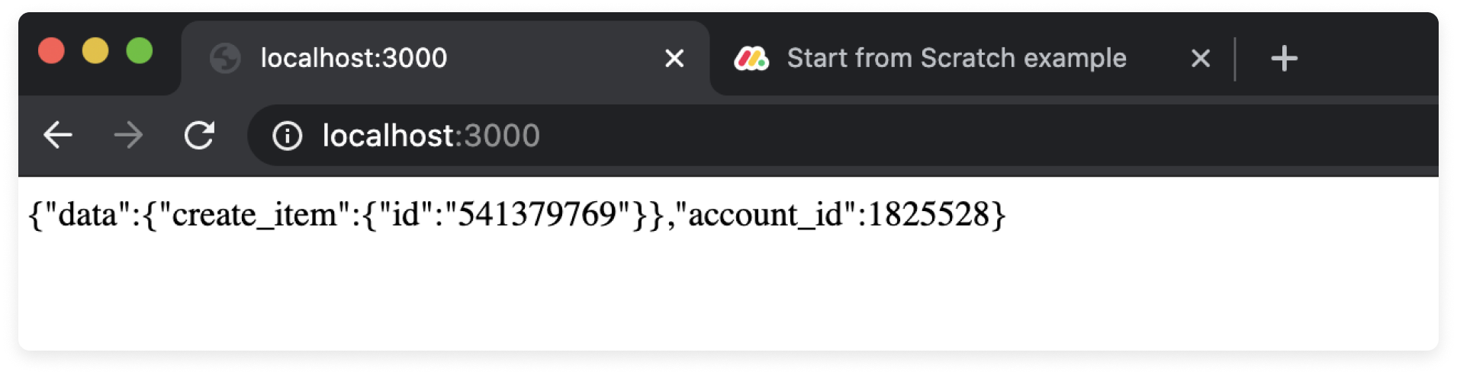Image resolution: width=1457 pixels, height=375 pixels.
Task: Switch to Start from Scratch example tab
Action: click(957, 58)
